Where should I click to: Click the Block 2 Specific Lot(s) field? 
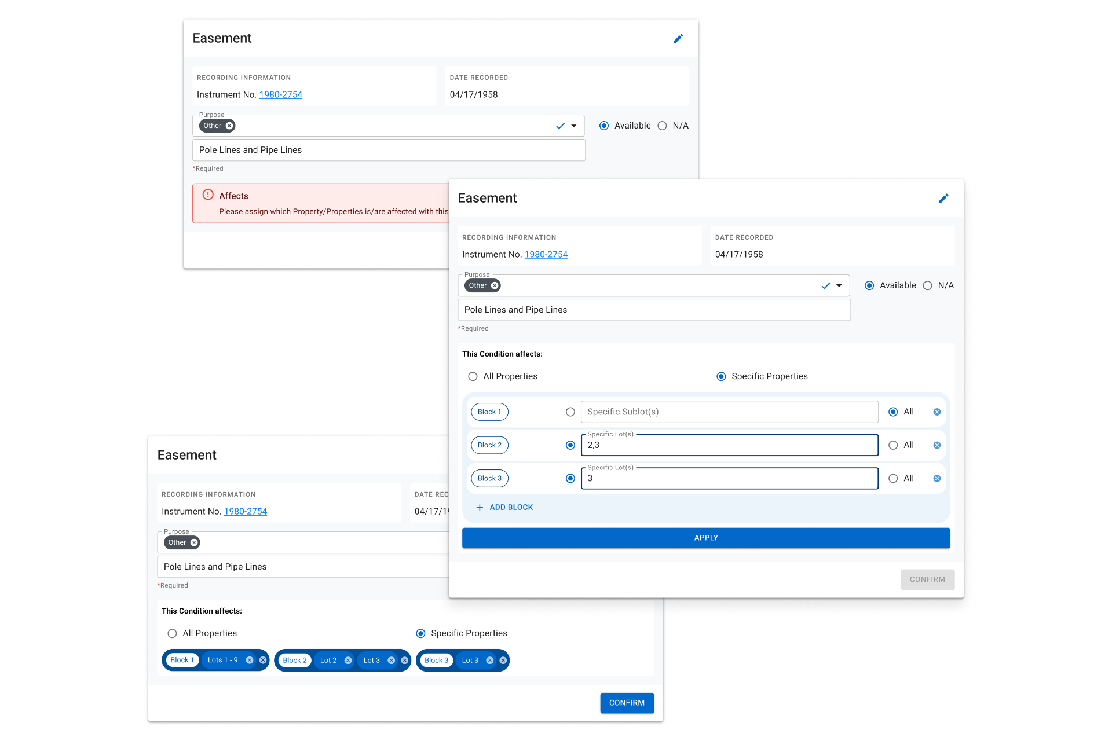click(x=730, y=445)
